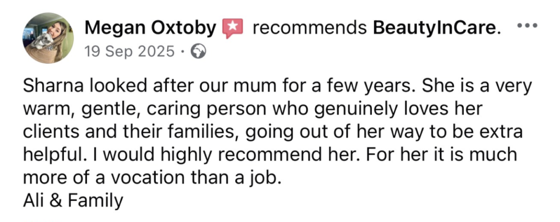Open Megan Oxtoby's profile name link
Screen dimensions: 560x222
pyautogui.click(x=151, y=27)
